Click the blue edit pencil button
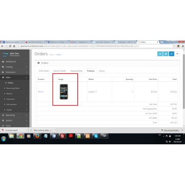The width and height of the screenshot is (185, 185). tap(171, 54)
